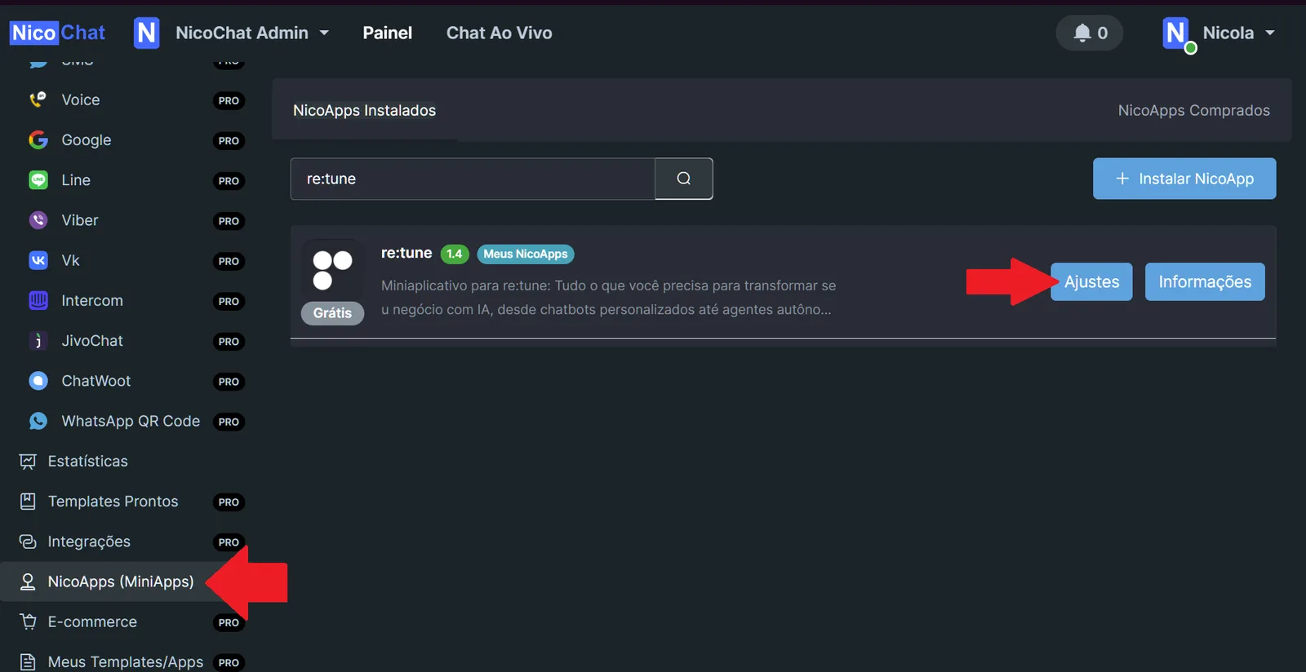Click the ChatWoot channel icon

[38, 381]
